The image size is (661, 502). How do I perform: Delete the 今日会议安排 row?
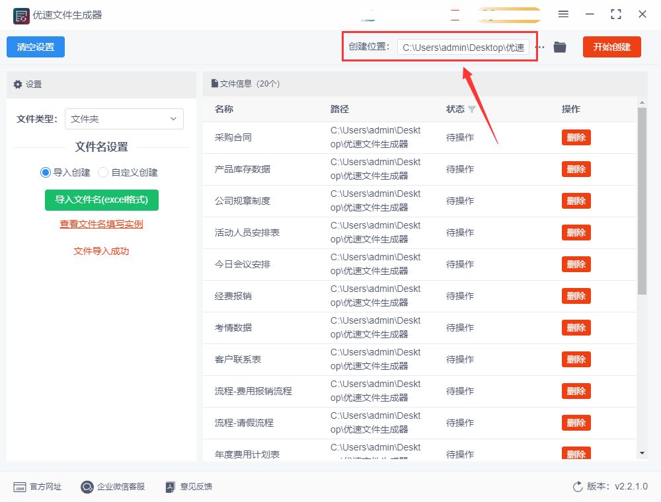tap(576, 264)
